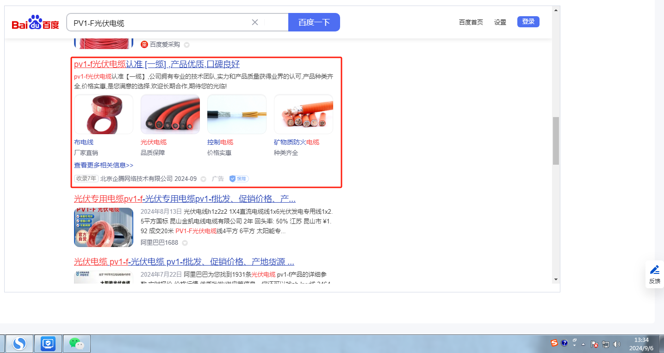
Task: Expand the dropdown arrow after 北京企腾网络技术有限公司 2024-09
Action: (203, 179)
